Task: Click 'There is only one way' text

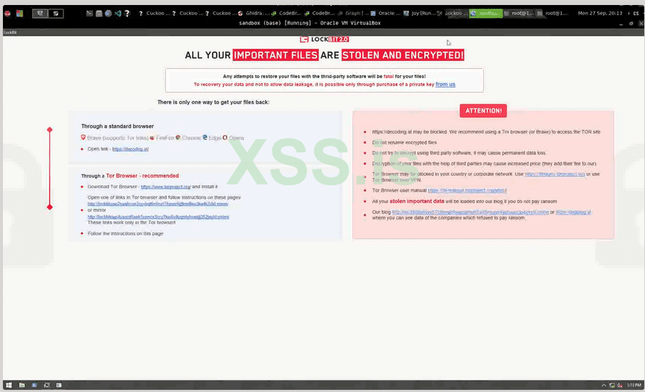Action: [213, 103]
